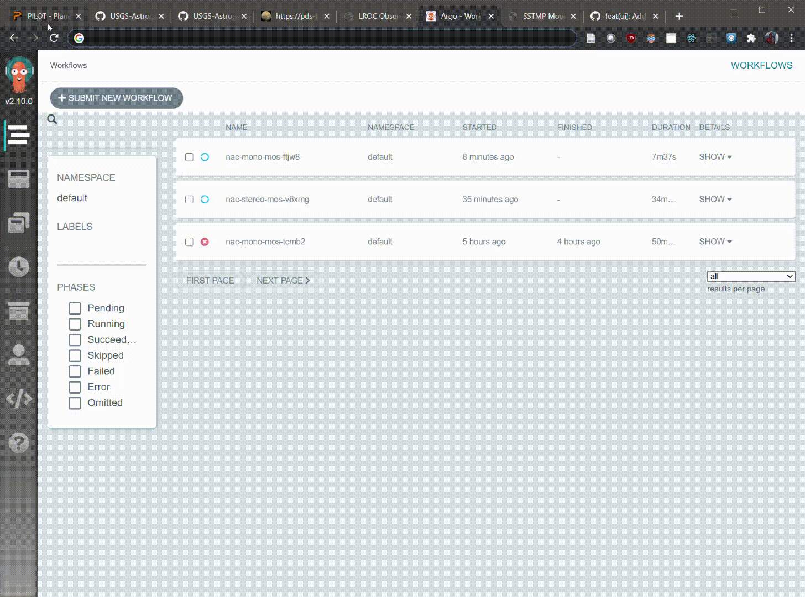Open Cron Workflows via the clock icon

[19, 266]
